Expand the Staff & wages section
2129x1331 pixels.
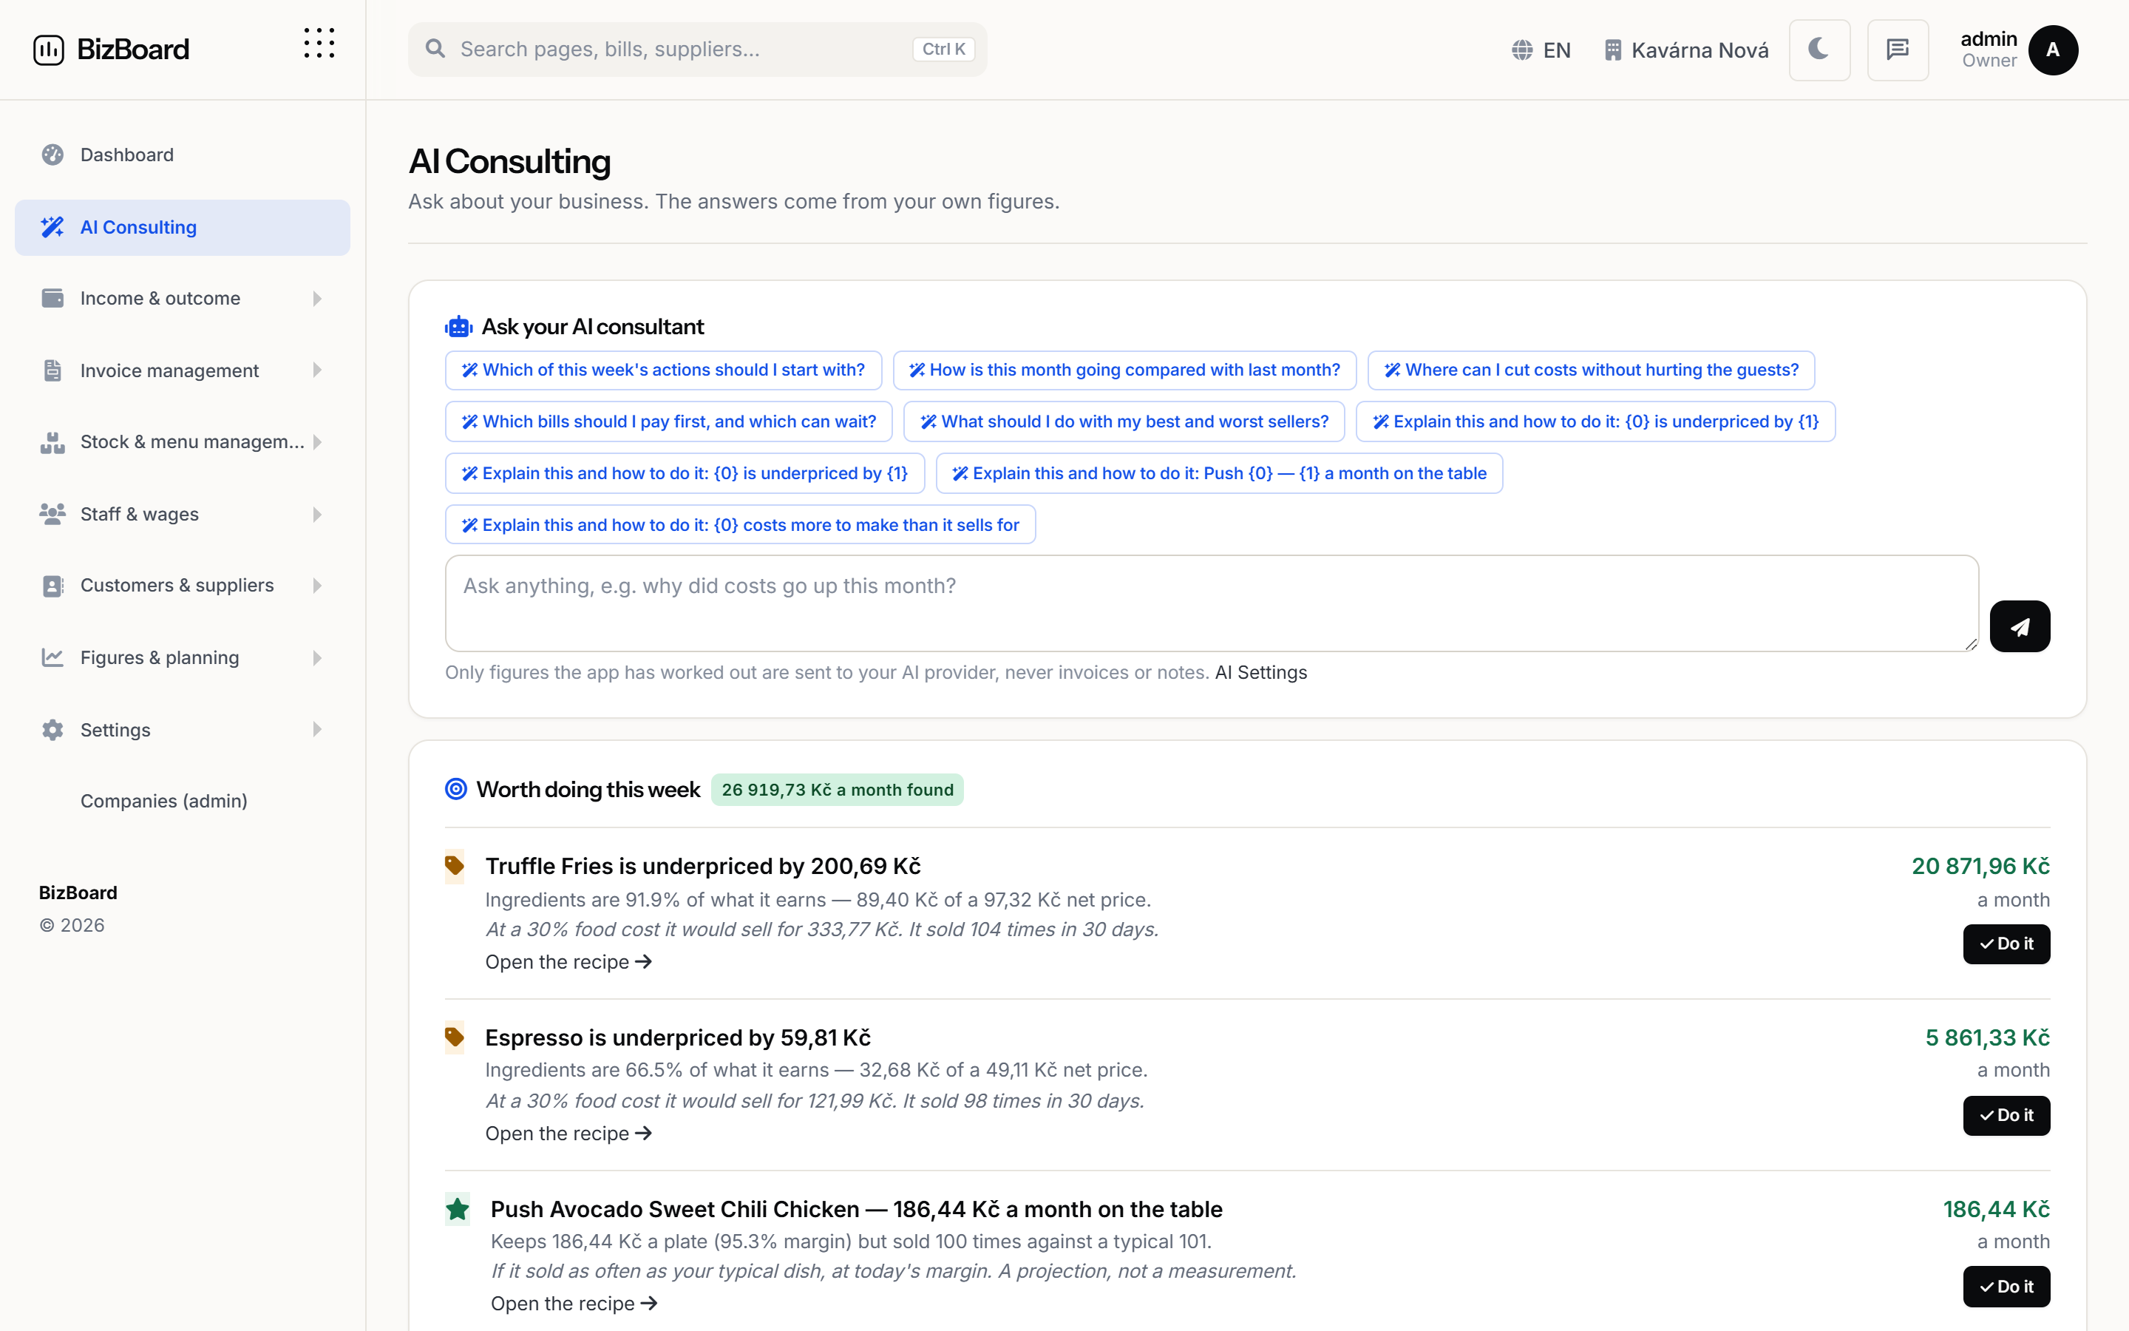click(x=182, y=514)
